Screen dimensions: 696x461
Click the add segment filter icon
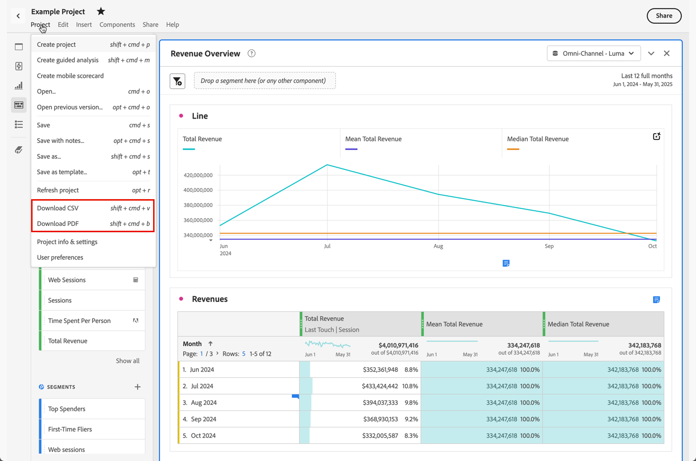coord(177,81)
